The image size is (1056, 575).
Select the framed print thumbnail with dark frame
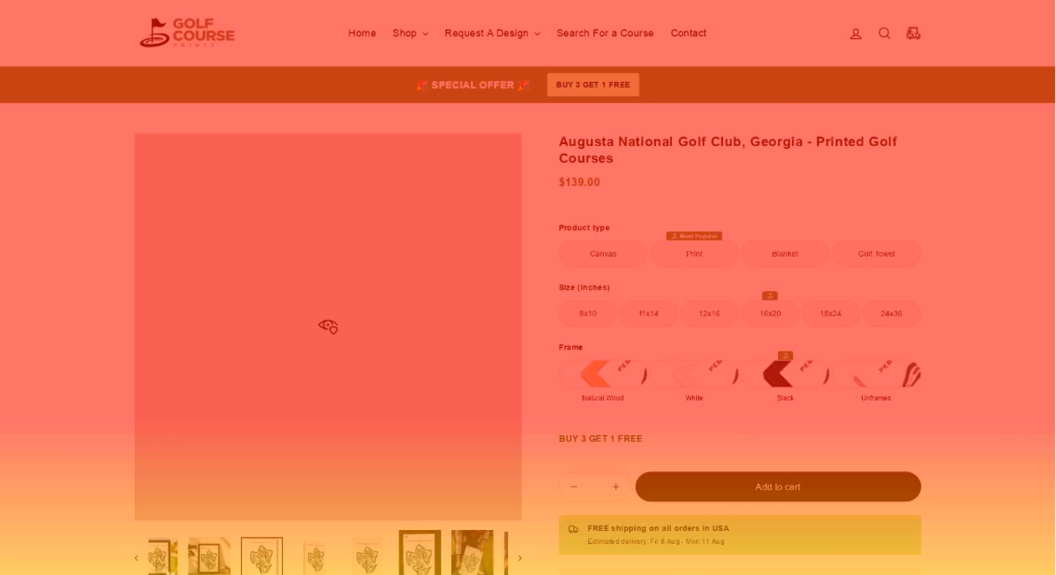tap(419, 553)
